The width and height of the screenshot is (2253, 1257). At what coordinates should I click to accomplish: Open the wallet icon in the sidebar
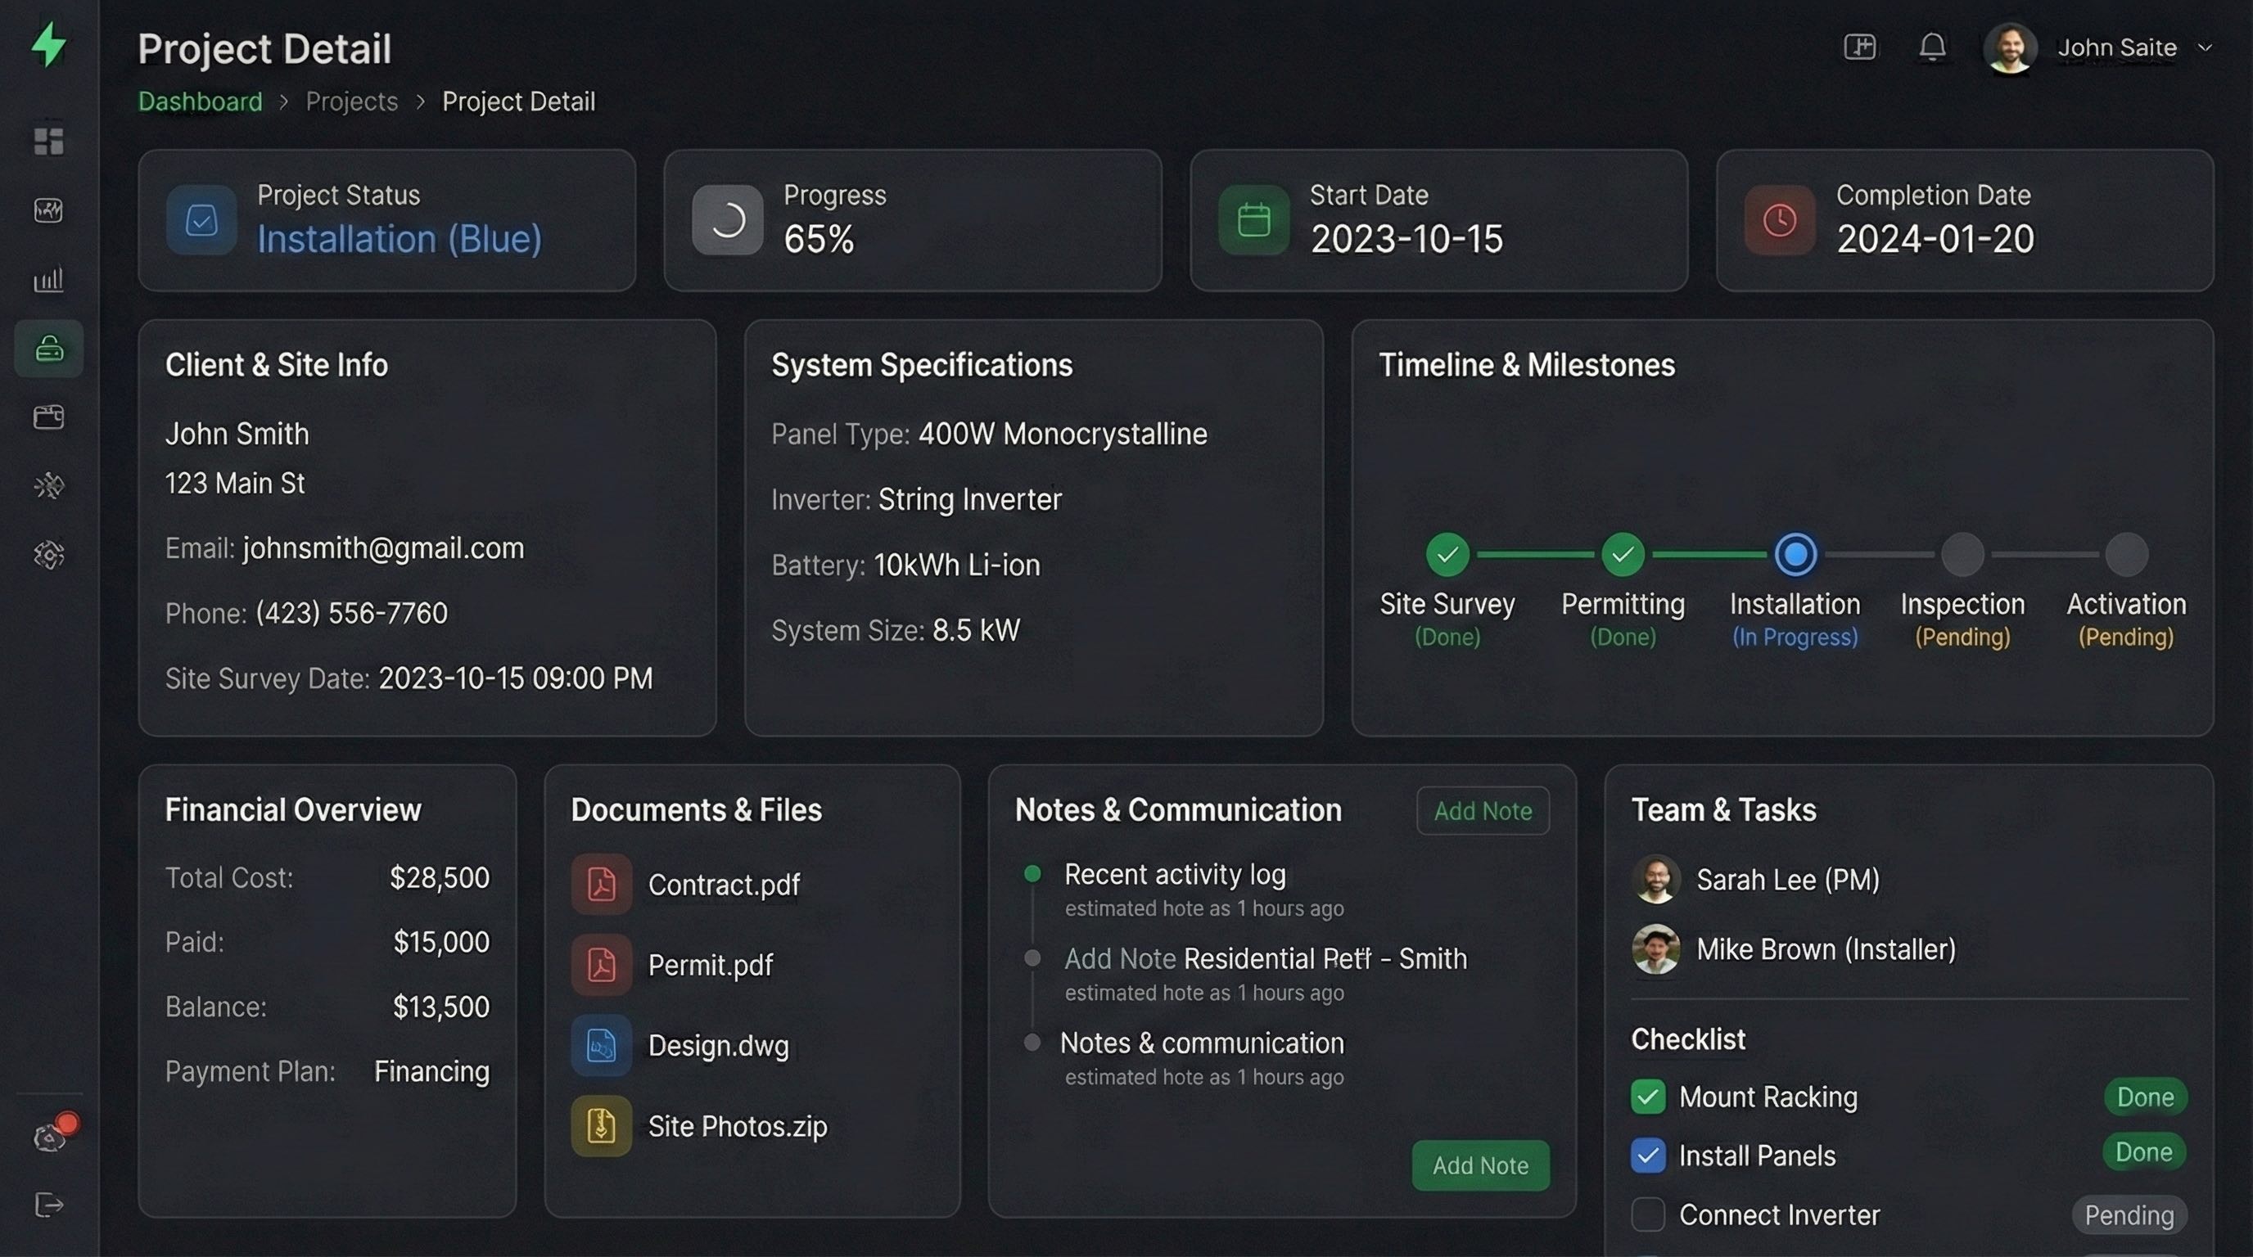point(49,417)
